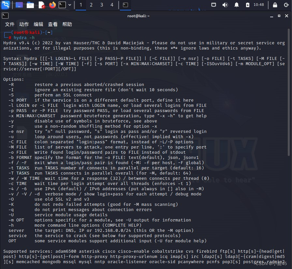Click the 'Supported services:' text
292x269 pixels.
(x=28, y=251)
